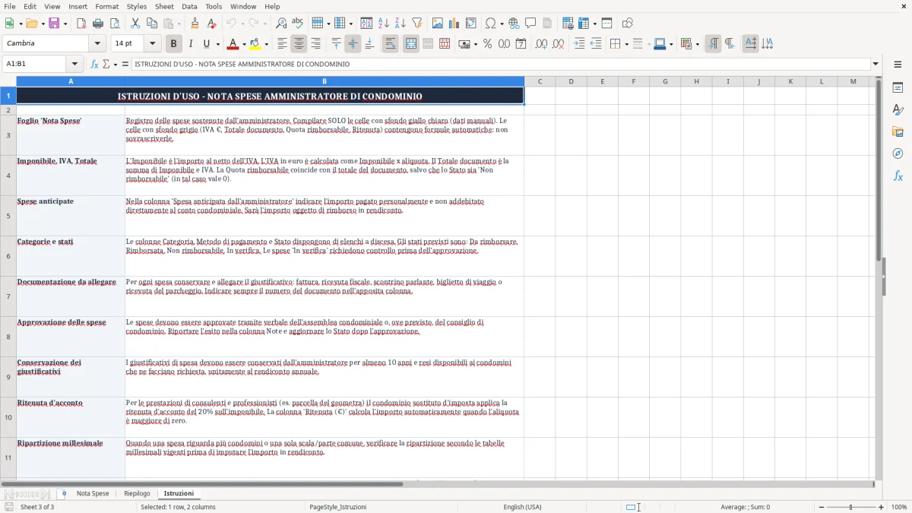Delete Decimal Place icon
912x513 pixels.
pyautogui.click(x=558, y=44)
